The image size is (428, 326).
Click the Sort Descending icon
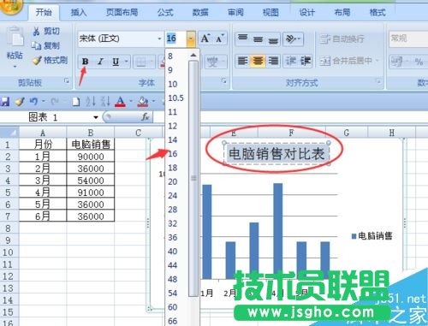click(x=105, y=102)
